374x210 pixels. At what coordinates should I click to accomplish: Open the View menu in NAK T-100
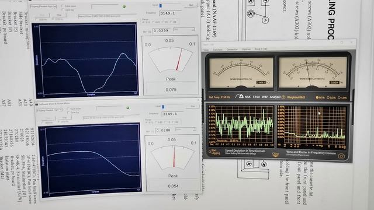(206, 50)
